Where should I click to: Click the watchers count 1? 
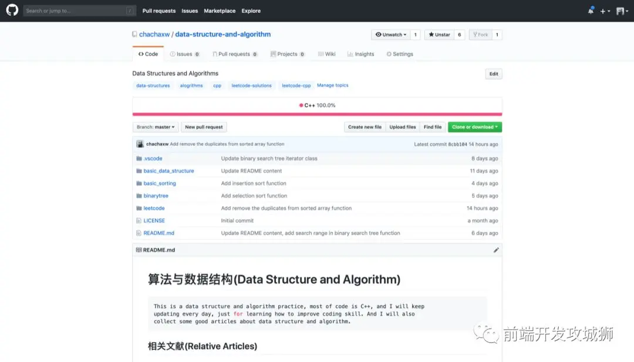415,35
